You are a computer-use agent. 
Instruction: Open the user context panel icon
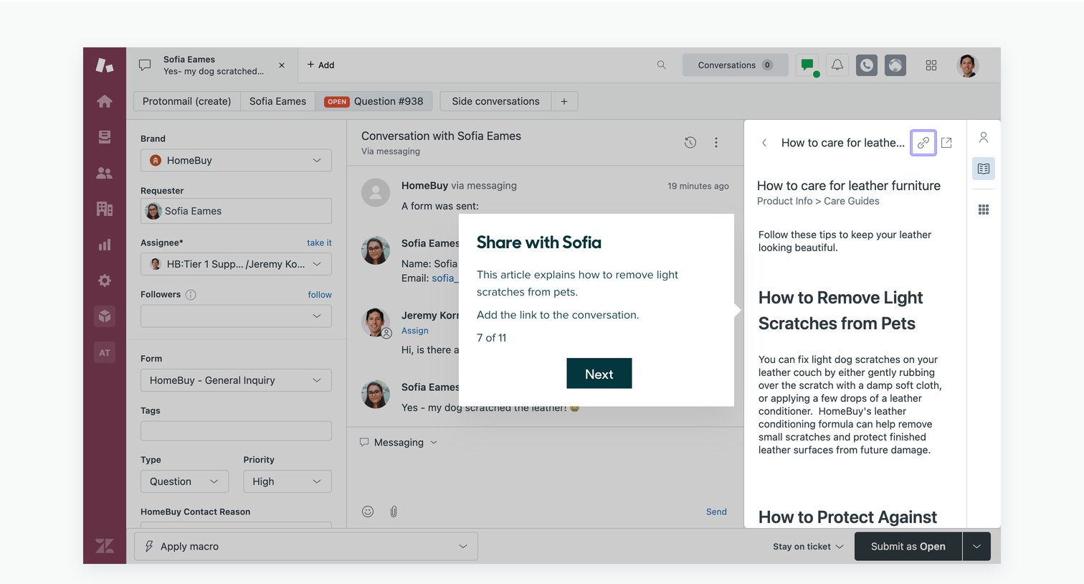(x=984, y=137)
